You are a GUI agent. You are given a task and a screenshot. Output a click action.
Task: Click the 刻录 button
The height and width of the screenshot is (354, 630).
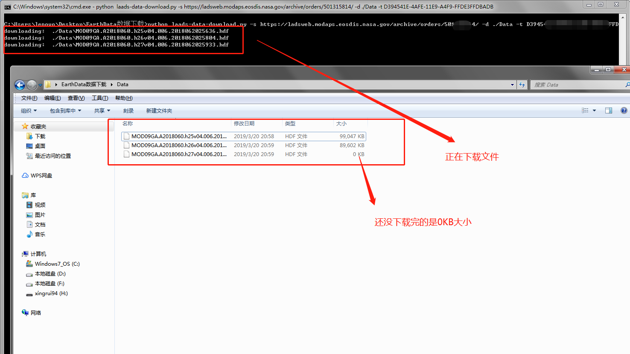128,110
